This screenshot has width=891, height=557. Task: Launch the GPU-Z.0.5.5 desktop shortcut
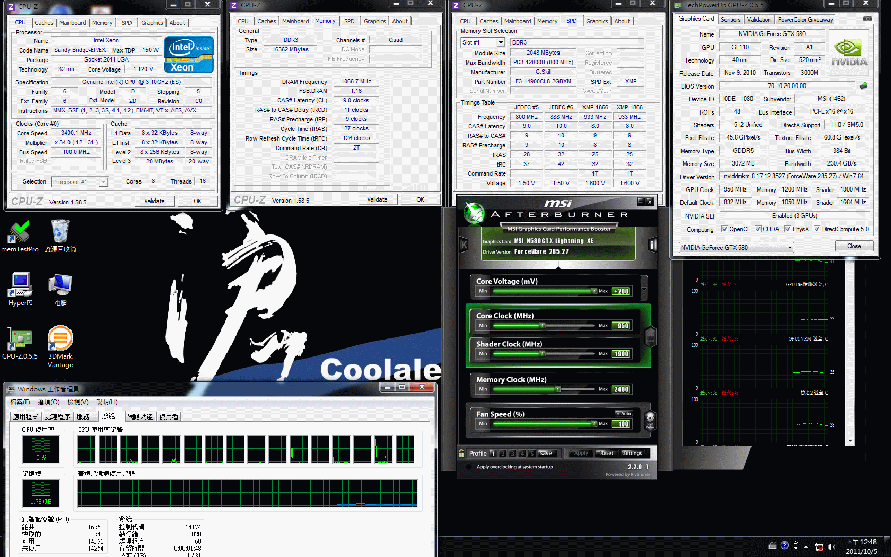tap(20, 343)
